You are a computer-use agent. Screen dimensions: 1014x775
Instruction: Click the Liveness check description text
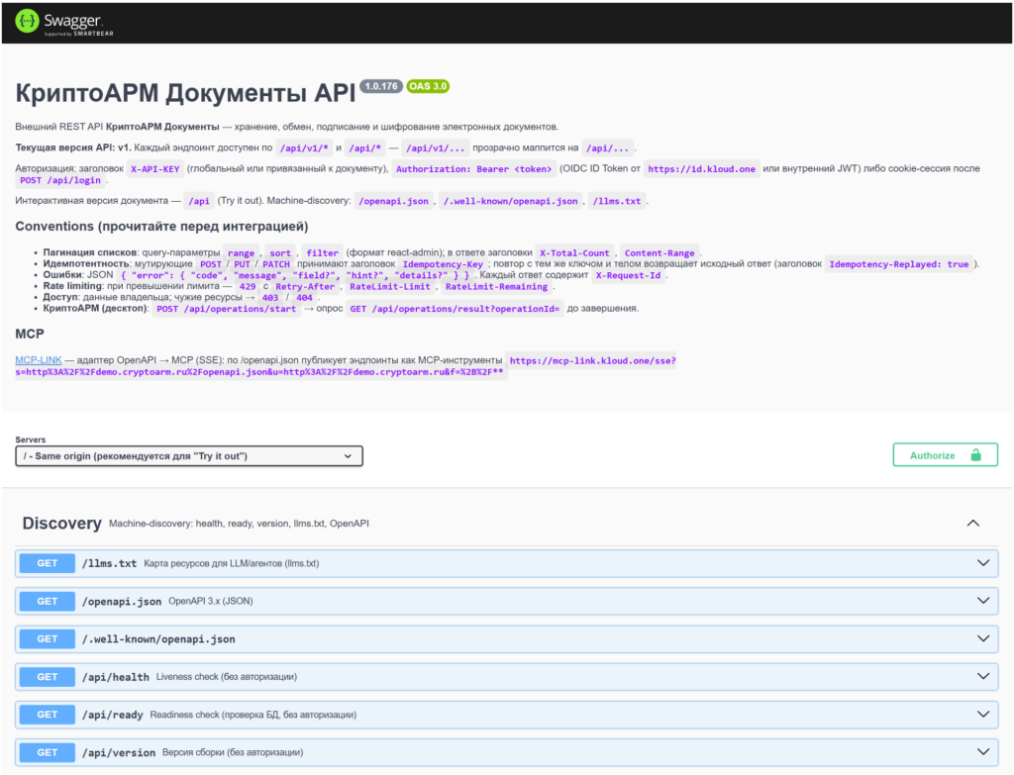[227, 676]
